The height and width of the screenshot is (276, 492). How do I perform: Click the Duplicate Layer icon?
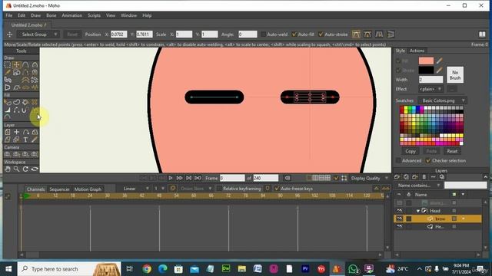coord(406,177)
